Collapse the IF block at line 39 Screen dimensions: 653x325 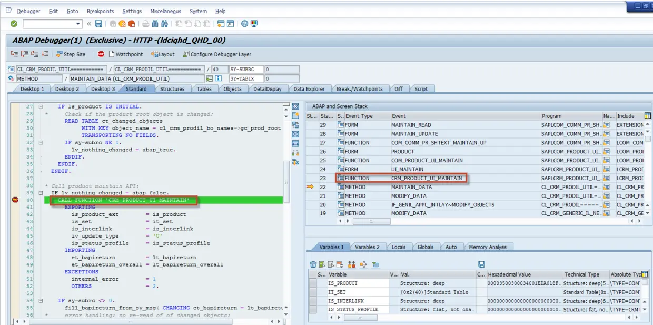coord(40,193)
